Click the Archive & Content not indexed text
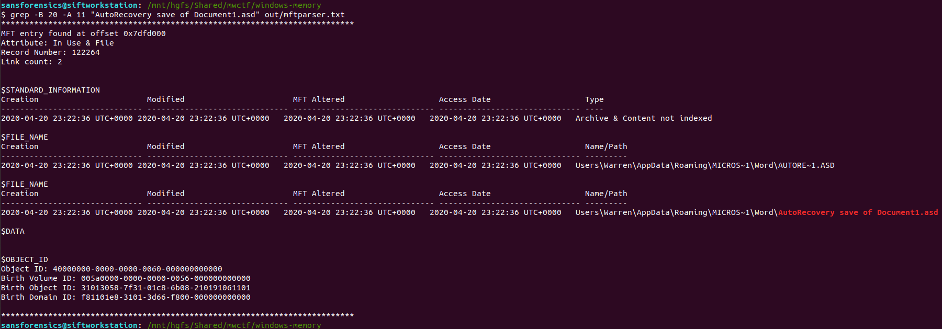The width and height of the screenshot is (942, 329). [x=643, y=118]
